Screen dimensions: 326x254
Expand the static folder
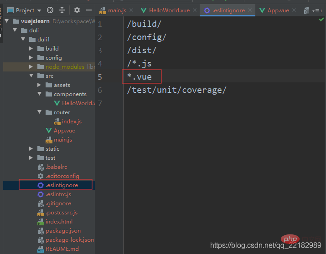click(31, 148)
